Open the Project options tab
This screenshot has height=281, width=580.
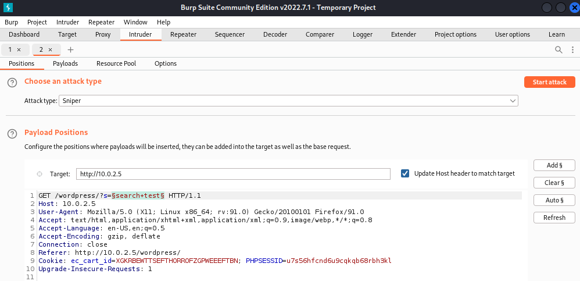click(x=456, y=34)
